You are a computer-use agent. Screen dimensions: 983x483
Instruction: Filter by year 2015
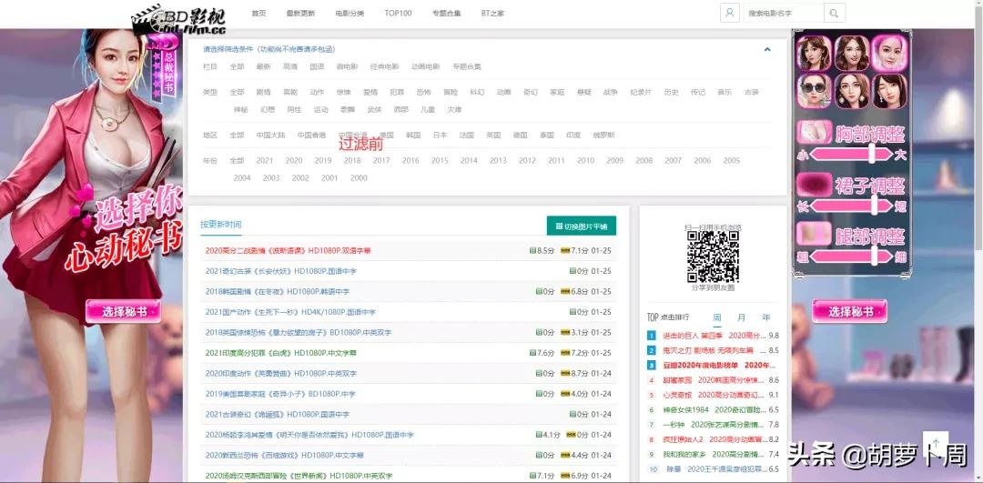coord(440,160)
